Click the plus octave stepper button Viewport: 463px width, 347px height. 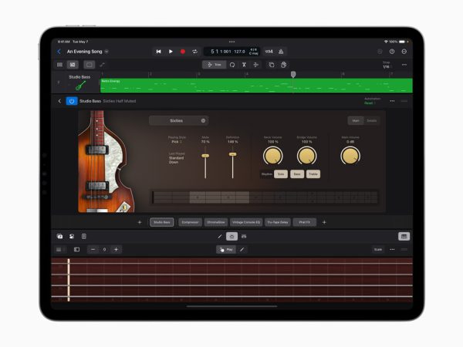pos(117,249)
